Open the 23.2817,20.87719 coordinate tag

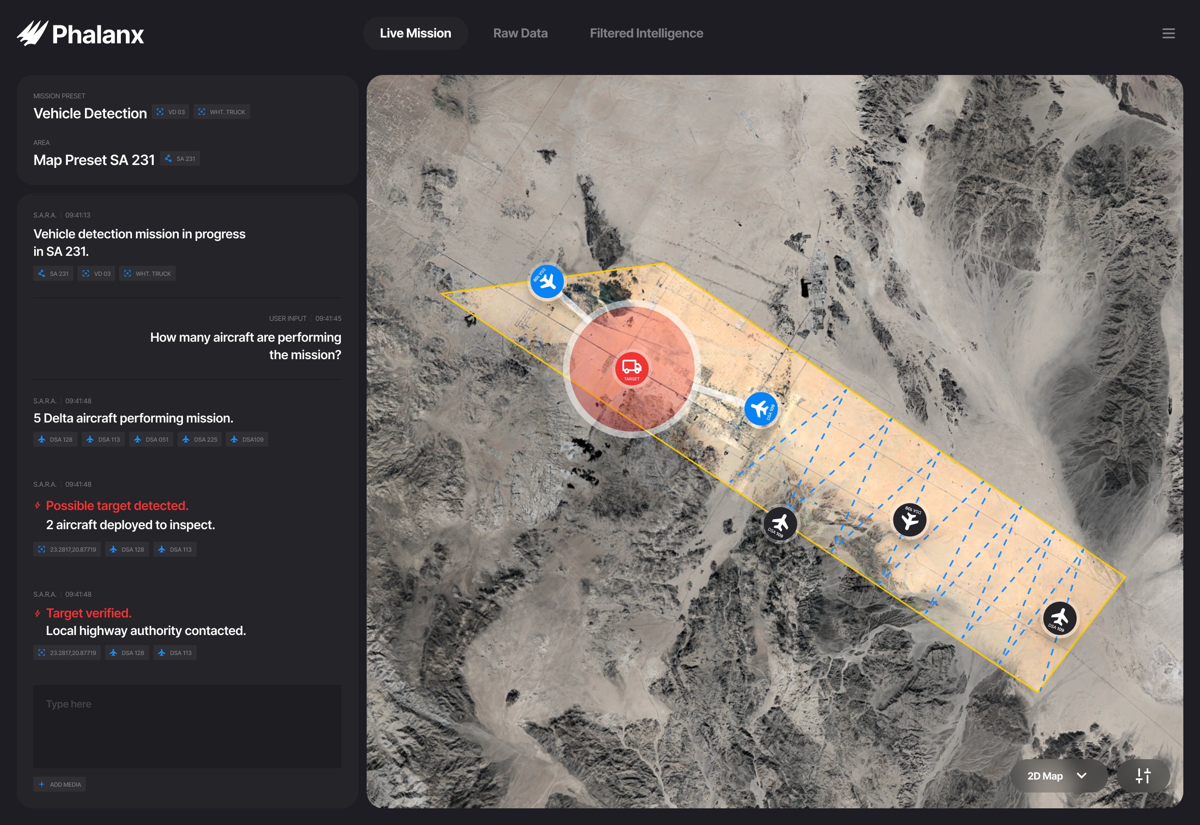click(x=67, y=549)
